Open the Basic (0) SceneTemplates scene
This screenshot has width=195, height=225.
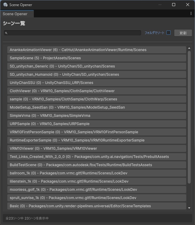tap(97, 206)
